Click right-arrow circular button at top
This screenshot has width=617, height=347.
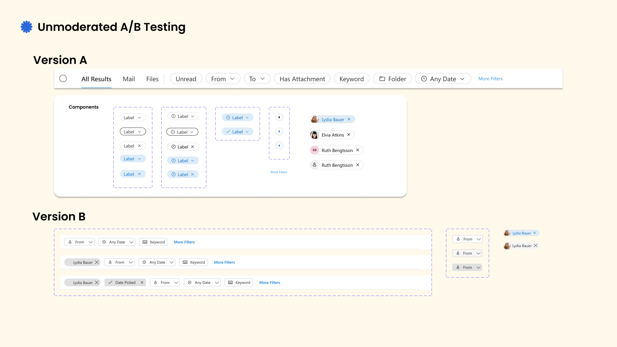coord(279,117)
